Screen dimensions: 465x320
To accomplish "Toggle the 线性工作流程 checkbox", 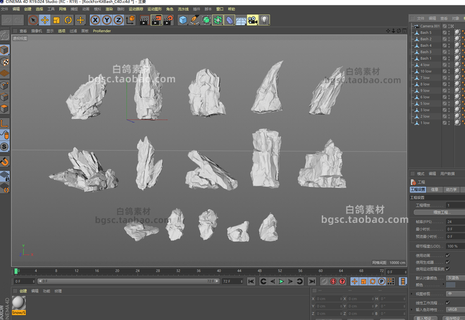I will click(448, 303).
